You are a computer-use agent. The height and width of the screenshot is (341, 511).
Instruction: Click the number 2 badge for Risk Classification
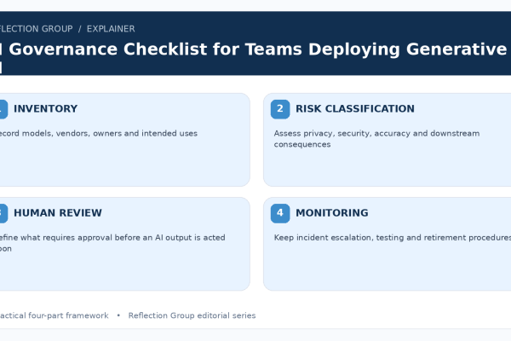(x=280, y=109)
